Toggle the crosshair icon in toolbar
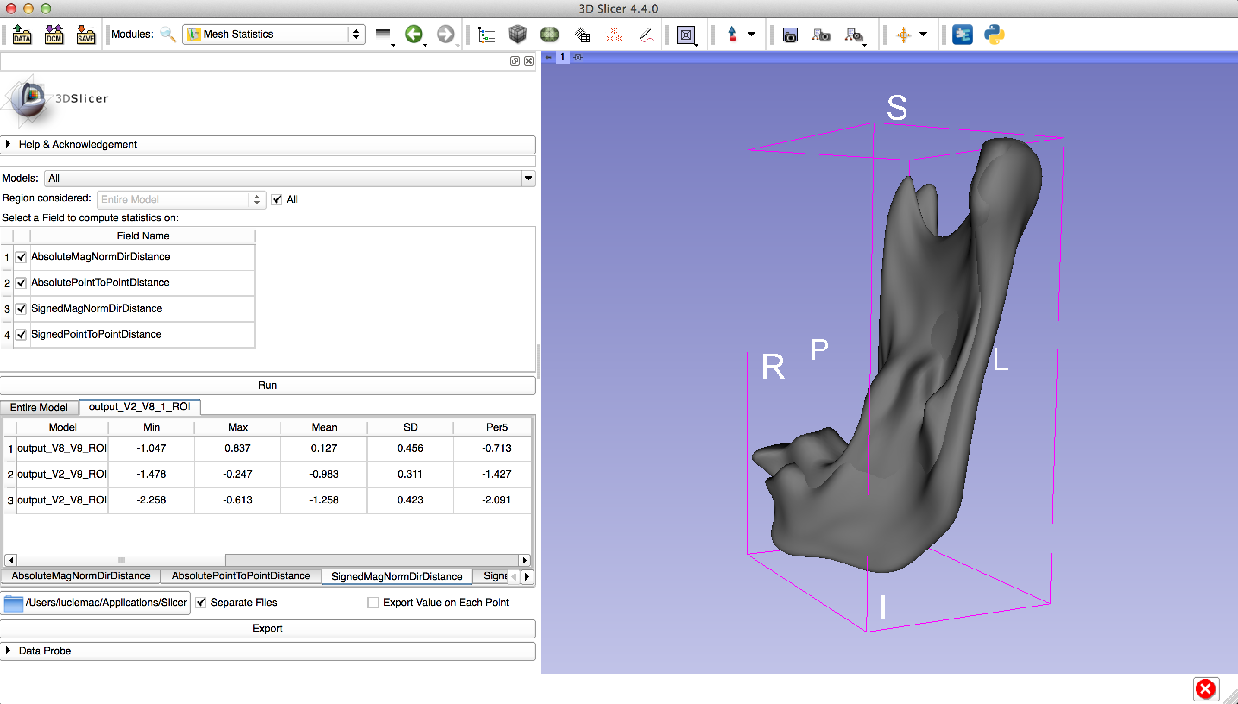This screenshot has height=704, width=1238. coord(903,35)
